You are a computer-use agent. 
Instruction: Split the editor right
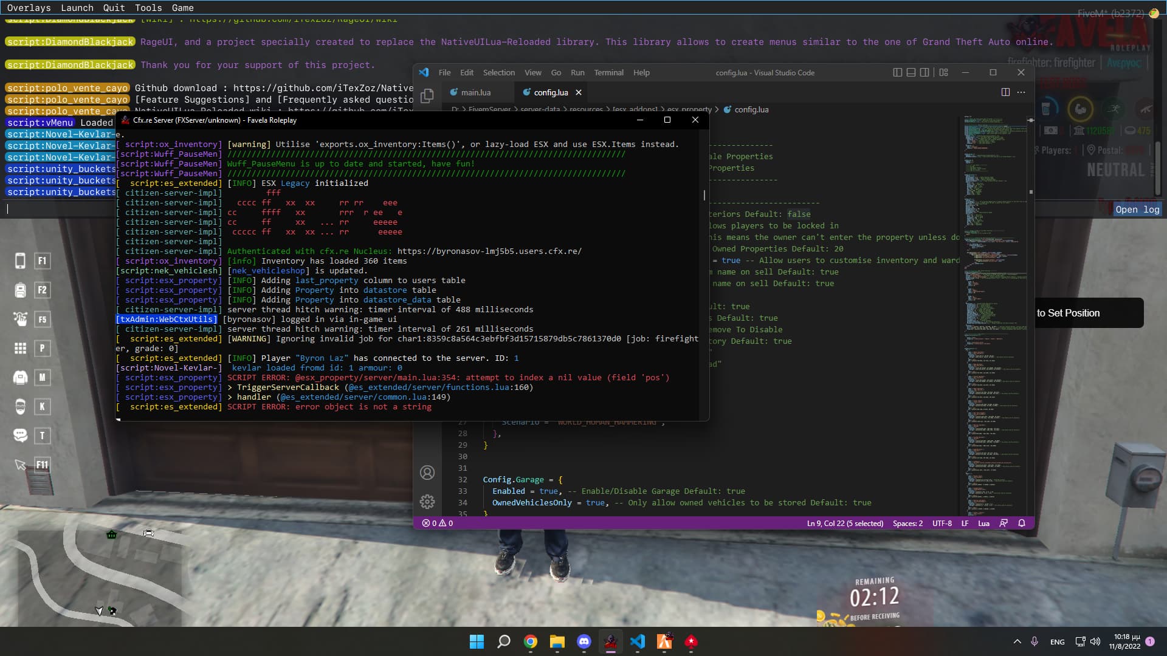(1005, 92)
